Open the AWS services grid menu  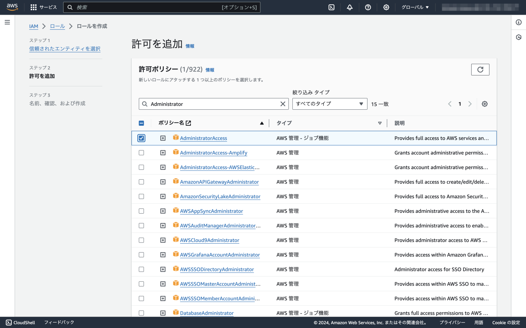click(33, 7)
